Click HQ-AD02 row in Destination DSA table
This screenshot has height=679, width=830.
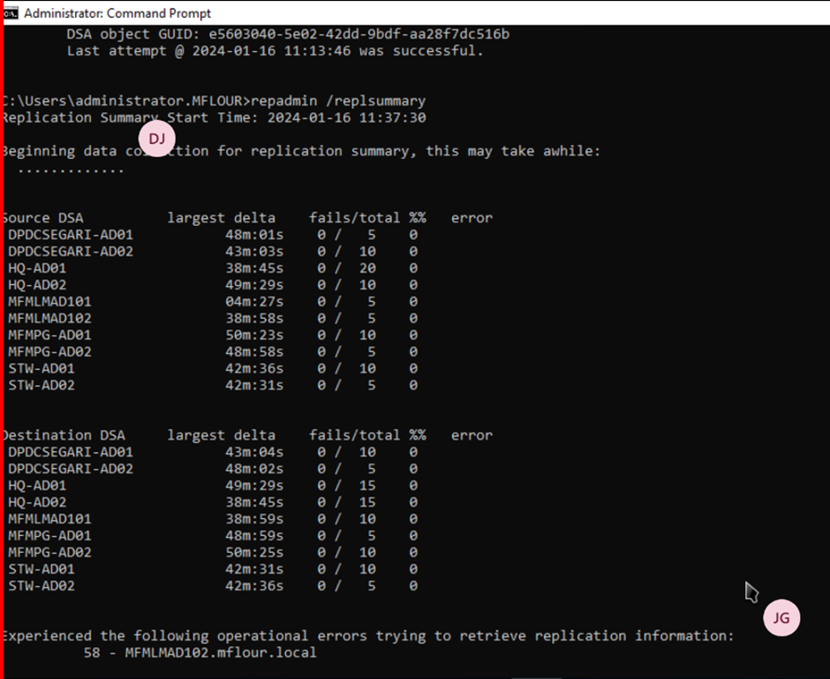(213, 502)
